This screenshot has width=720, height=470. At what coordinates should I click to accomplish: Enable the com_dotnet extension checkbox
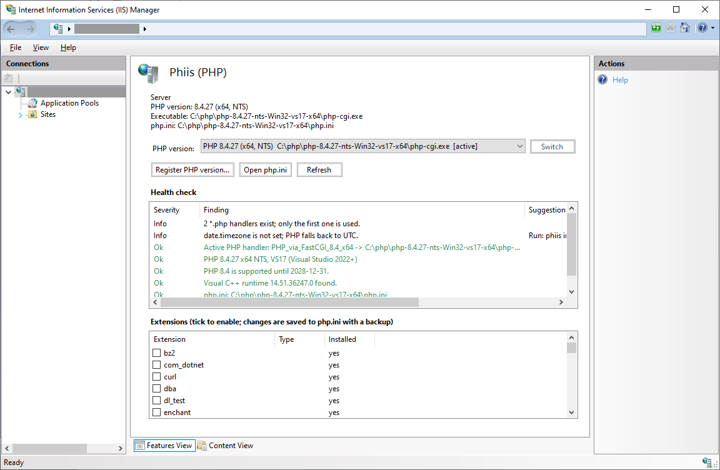point(157,365)
